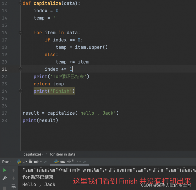Click line number 21 in gutter
This screenshot has height=190, width=196.
4,69
